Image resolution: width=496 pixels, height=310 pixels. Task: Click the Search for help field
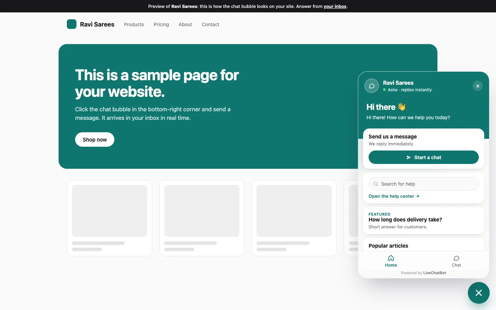pyautogui.click(x=424, y=184)
